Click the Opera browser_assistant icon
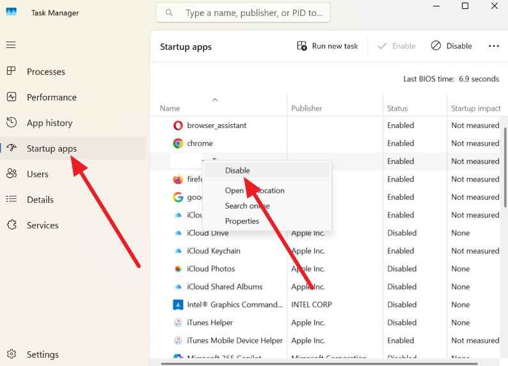508x366 pixels. coord(178,125)
